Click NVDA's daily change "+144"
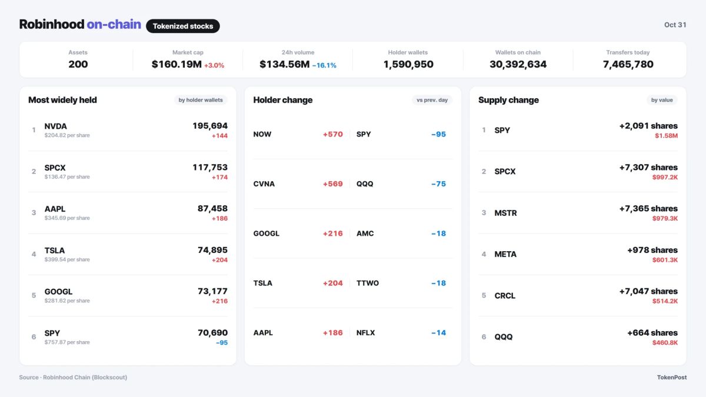The width and height of the screenshot is (706, 397). [x=220, y=136]
